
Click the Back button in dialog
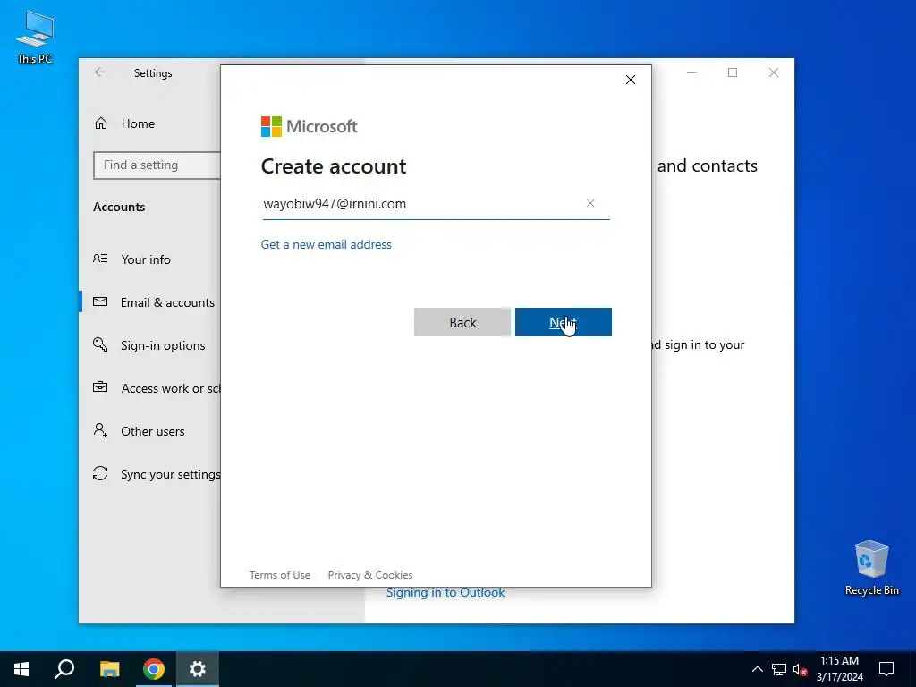click(x=462, y=322)
